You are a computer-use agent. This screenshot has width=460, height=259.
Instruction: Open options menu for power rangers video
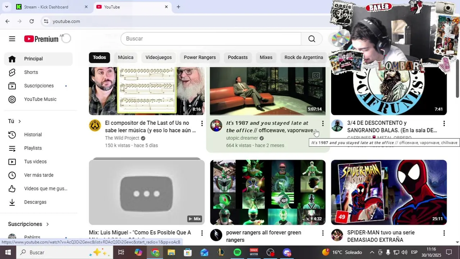(323, 233)
